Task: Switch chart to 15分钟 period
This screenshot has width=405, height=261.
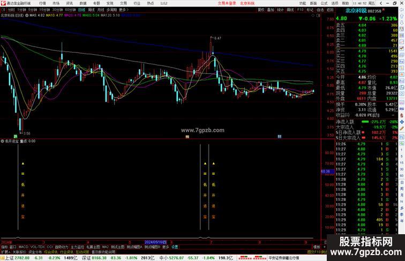Action: (44, 10)
